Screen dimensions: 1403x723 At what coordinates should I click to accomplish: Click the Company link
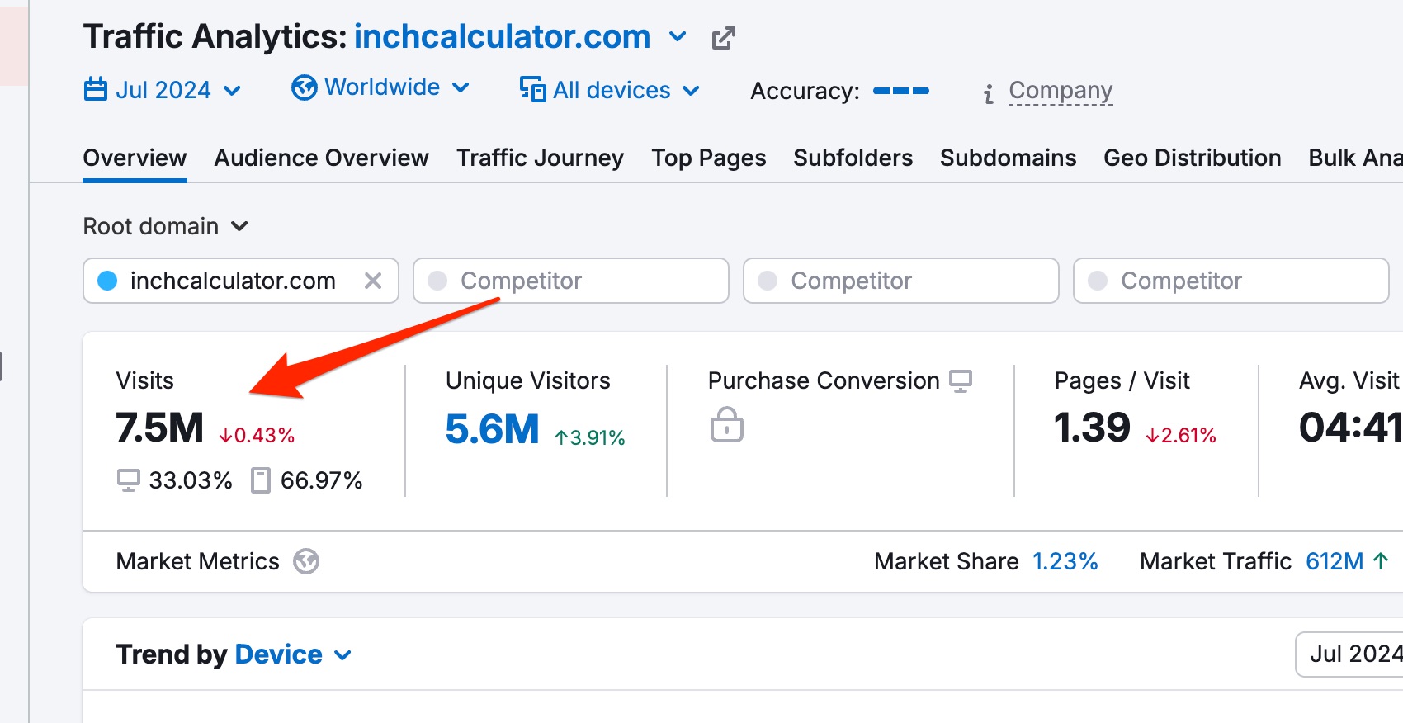coord(1061,90)
